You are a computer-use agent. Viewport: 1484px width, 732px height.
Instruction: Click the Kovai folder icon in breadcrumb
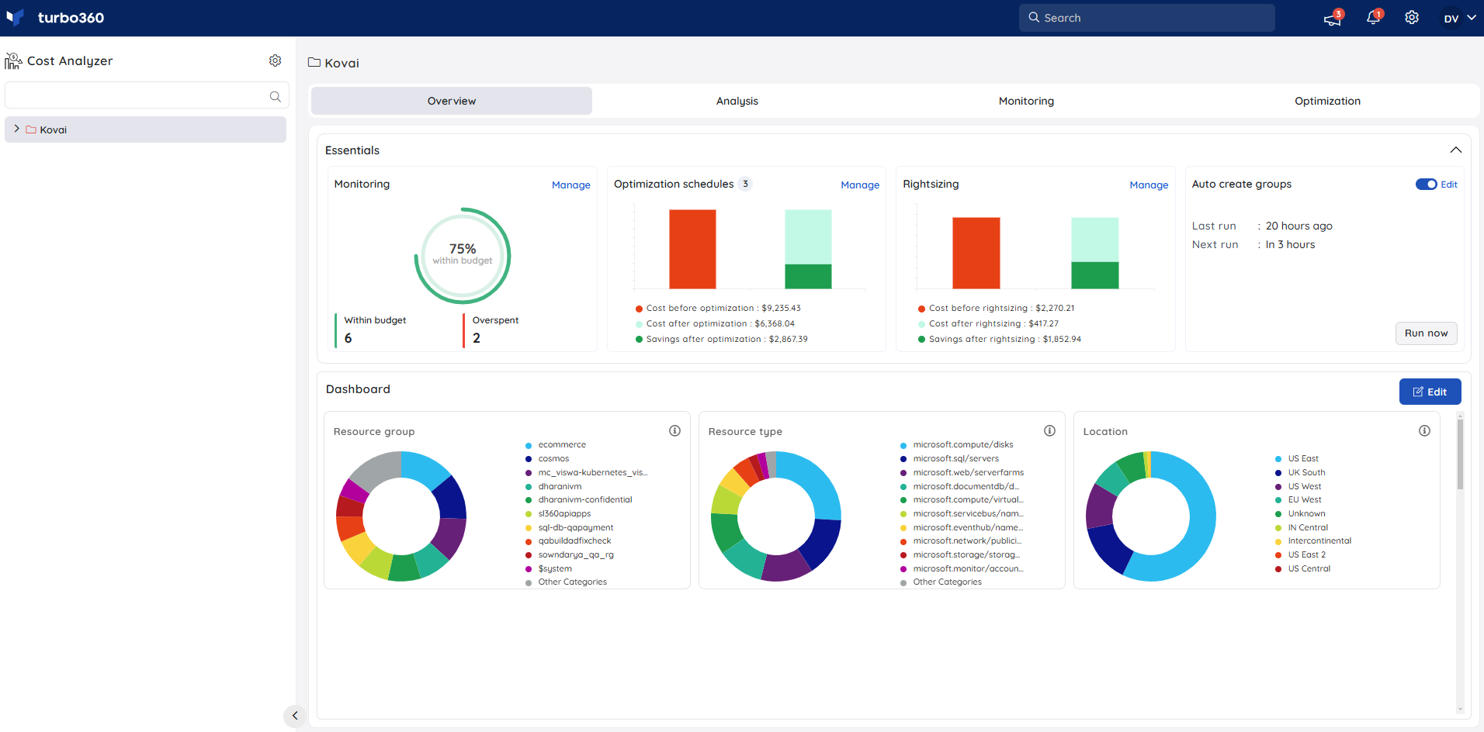tap(314, 62)
